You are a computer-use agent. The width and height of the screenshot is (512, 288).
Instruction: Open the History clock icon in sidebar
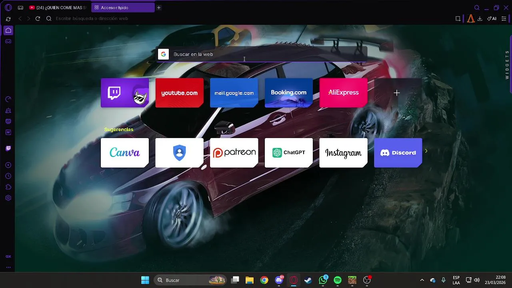tap(8, 176)
